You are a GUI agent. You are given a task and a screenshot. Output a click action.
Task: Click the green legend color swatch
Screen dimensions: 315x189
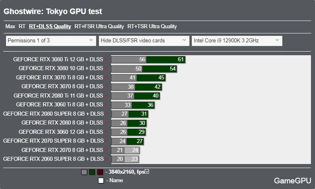click(x=92, y=172)
